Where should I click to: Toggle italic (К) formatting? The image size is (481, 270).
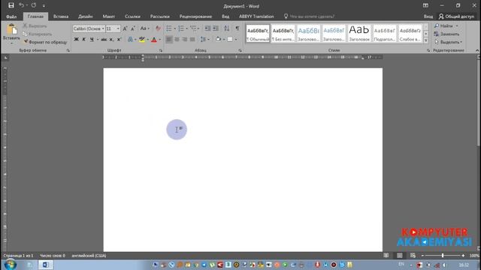(83, 39)
